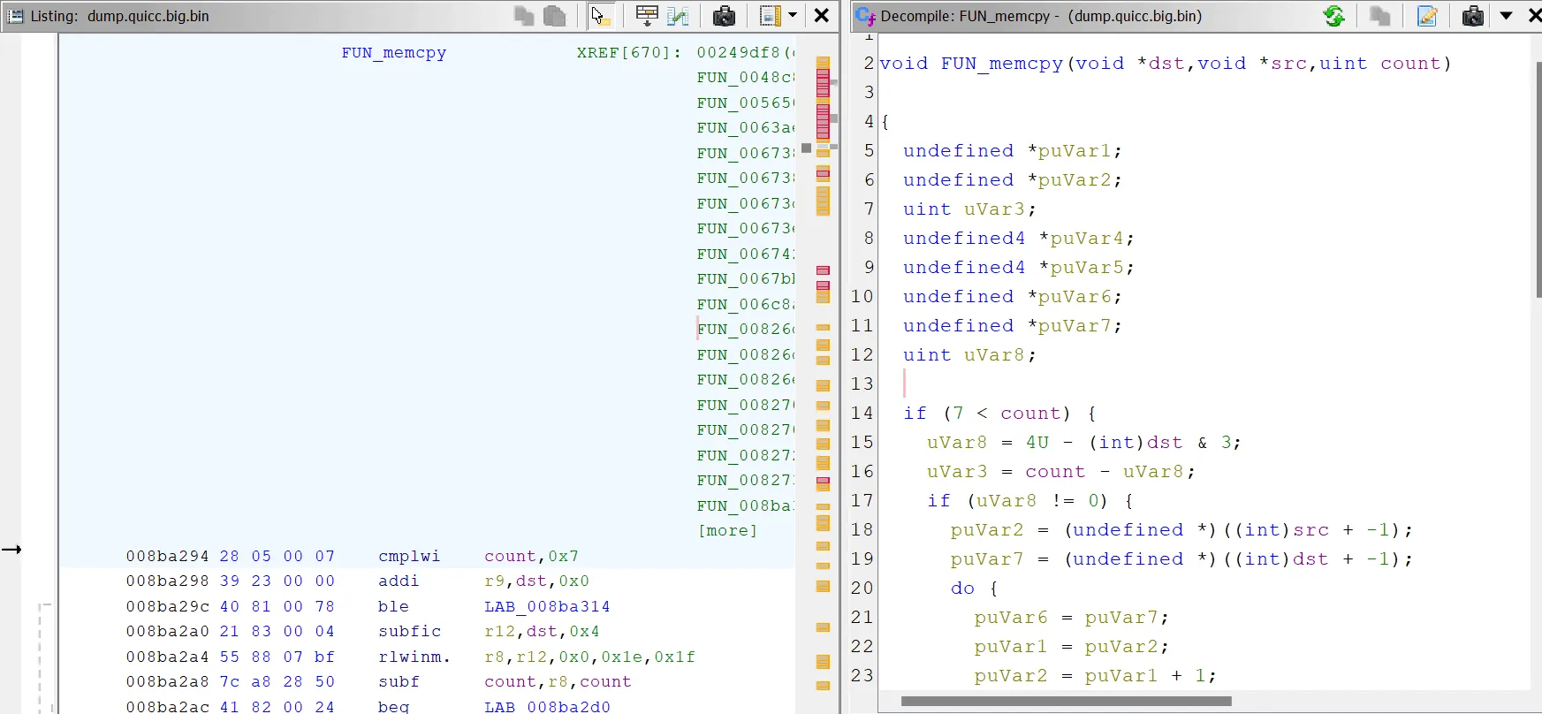Expand the Listing display options dropdown arrow
This screenshot has height=714, width=1542.
pos(793,16)
